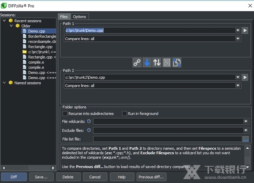254x183 pixels.
Task: Open the File wildcards dropdown
Action: pyautogui.click(x=245, y=121)
